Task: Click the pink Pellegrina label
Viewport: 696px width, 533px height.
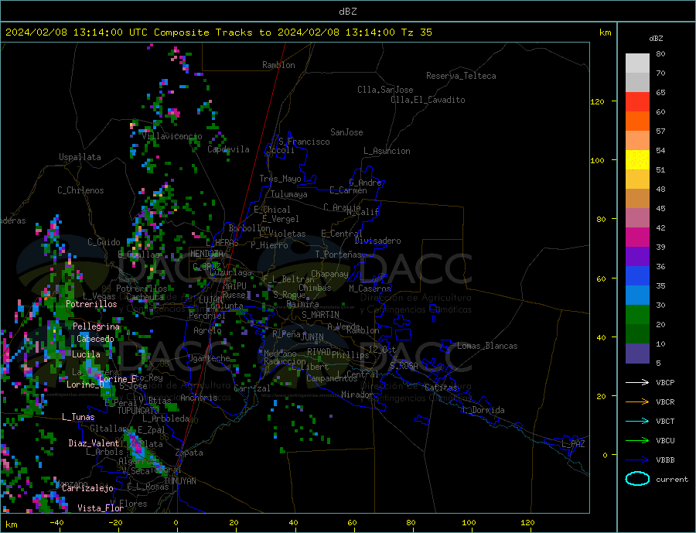Action: coord(97,326)
